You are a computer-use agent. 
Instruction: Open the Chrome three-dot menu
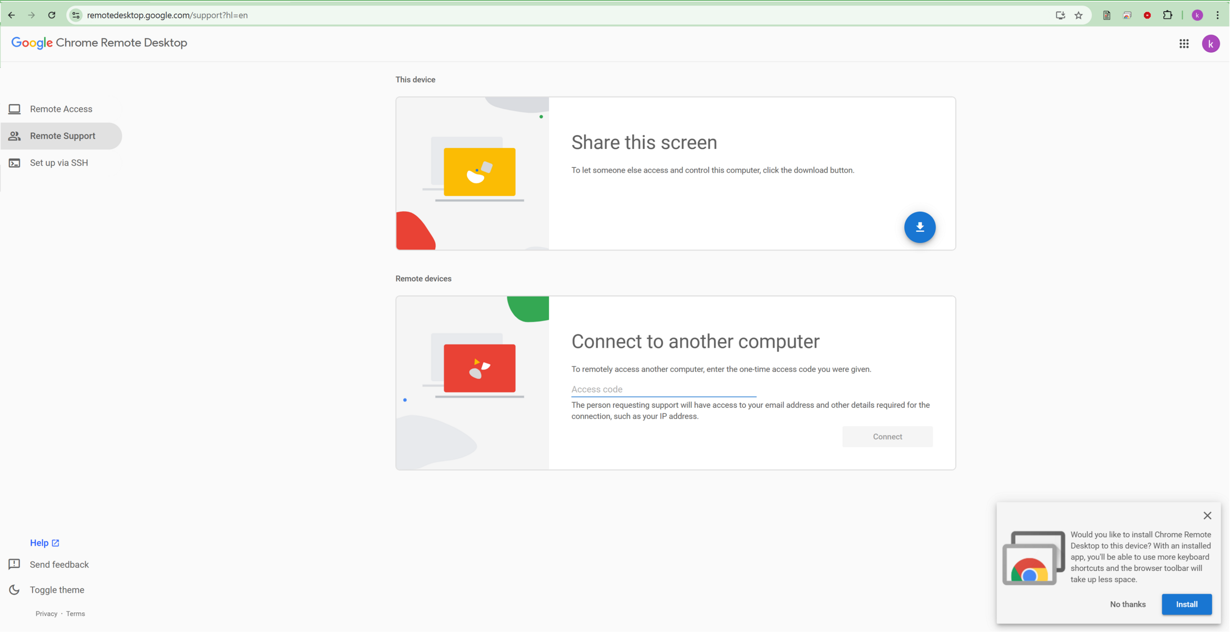(1218, 15)
